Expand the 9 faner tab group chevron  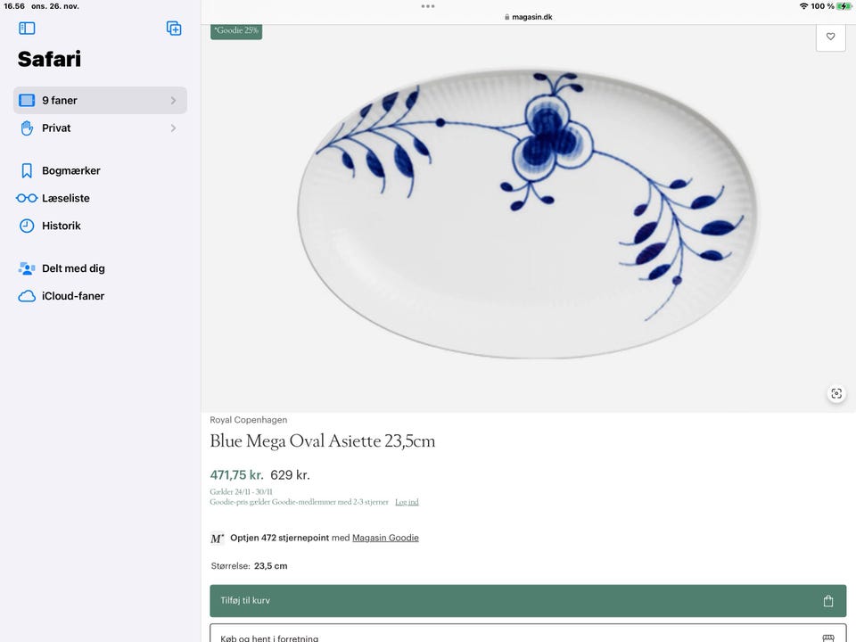(173, 101)
